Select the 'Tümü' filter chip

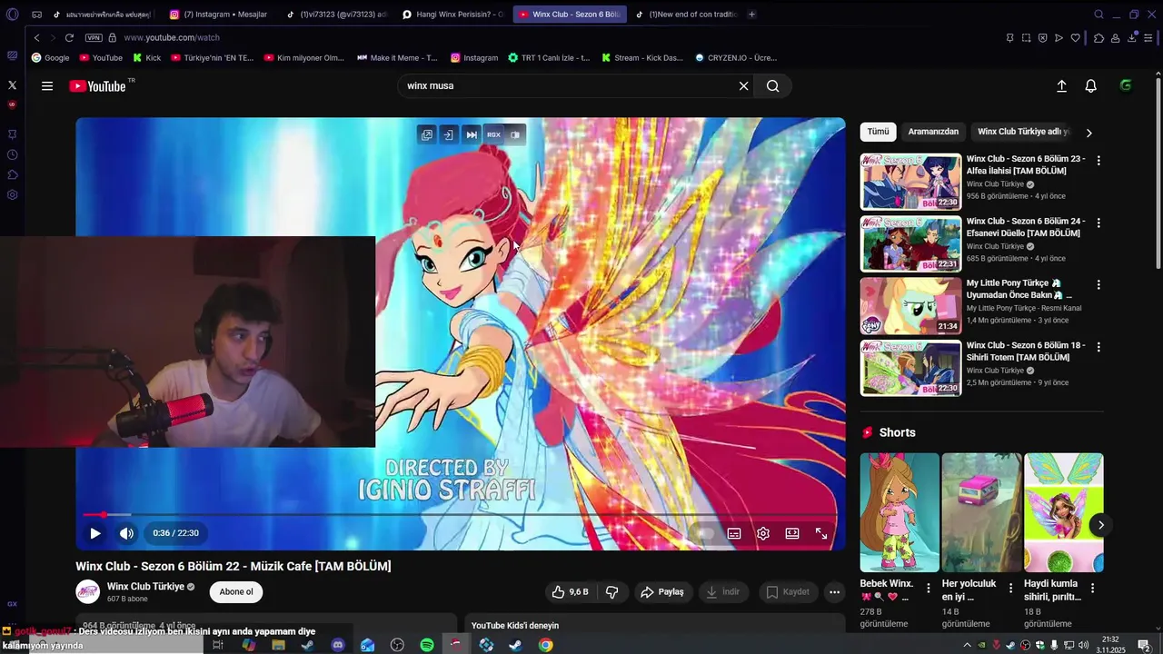click(x=878, y=132)
